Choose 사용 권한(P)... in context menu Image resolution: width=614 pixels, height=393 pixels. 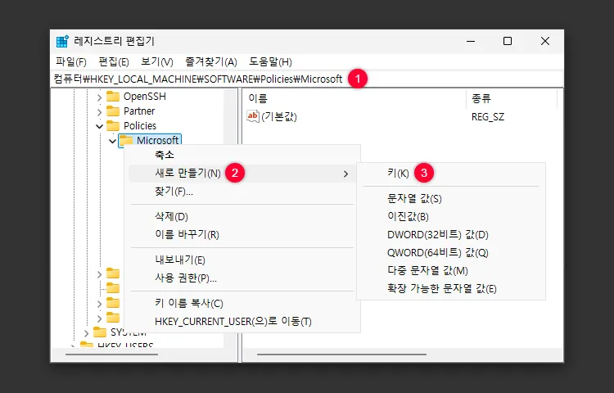(242, 278)
